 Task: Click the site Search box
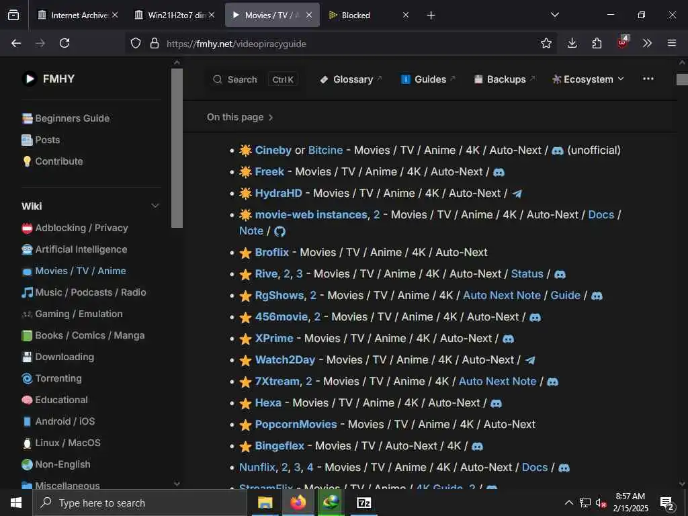click(255, 79)
